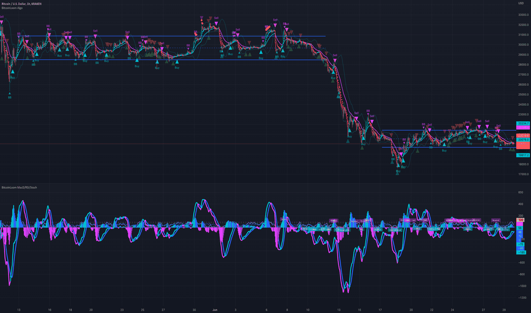This screenshot has height=313, width=531.
Task: Click the -1000 oscillator axis label
Action: click(x=521, y=286)
